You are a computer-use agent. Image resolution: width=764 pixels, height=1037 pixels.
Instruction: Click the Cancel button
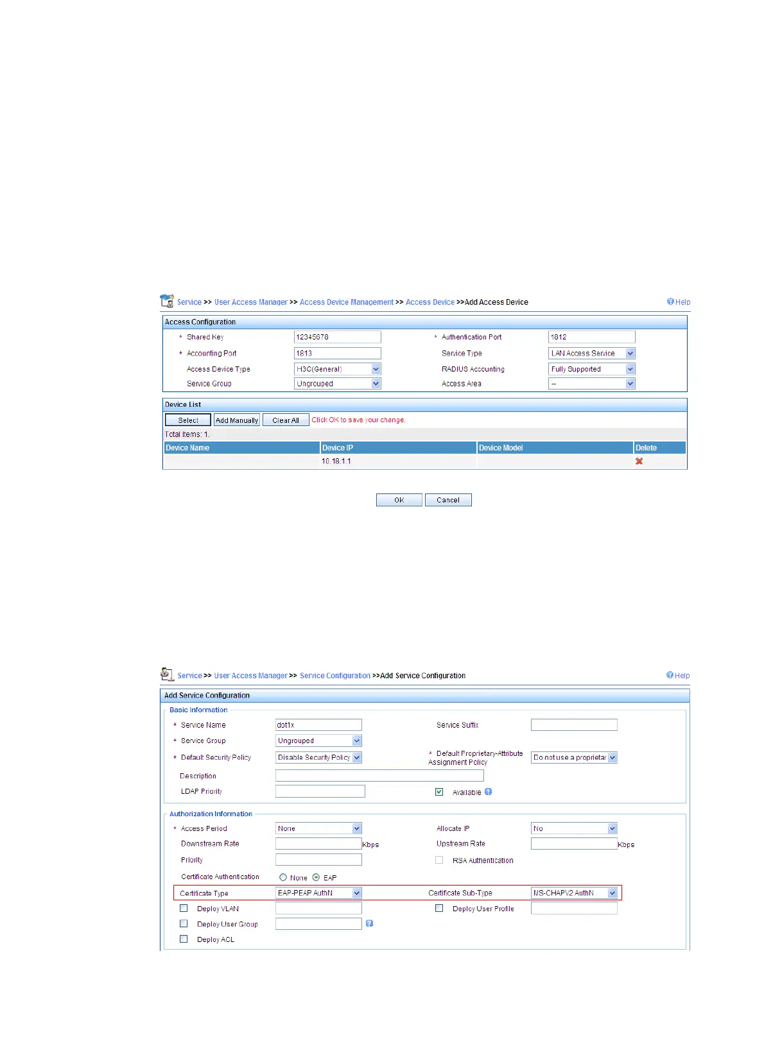[448, 500]
